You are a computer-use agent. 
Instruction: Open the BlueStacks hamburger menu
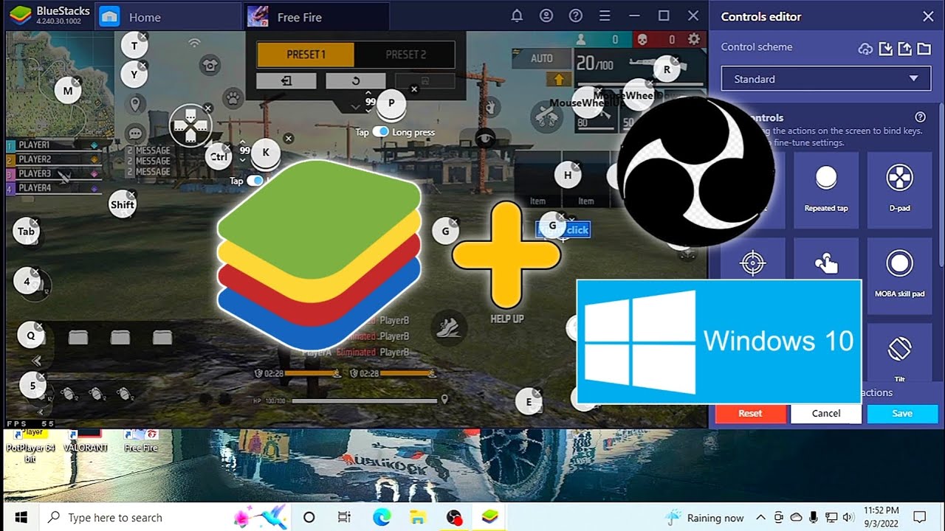tap(605, 16)
